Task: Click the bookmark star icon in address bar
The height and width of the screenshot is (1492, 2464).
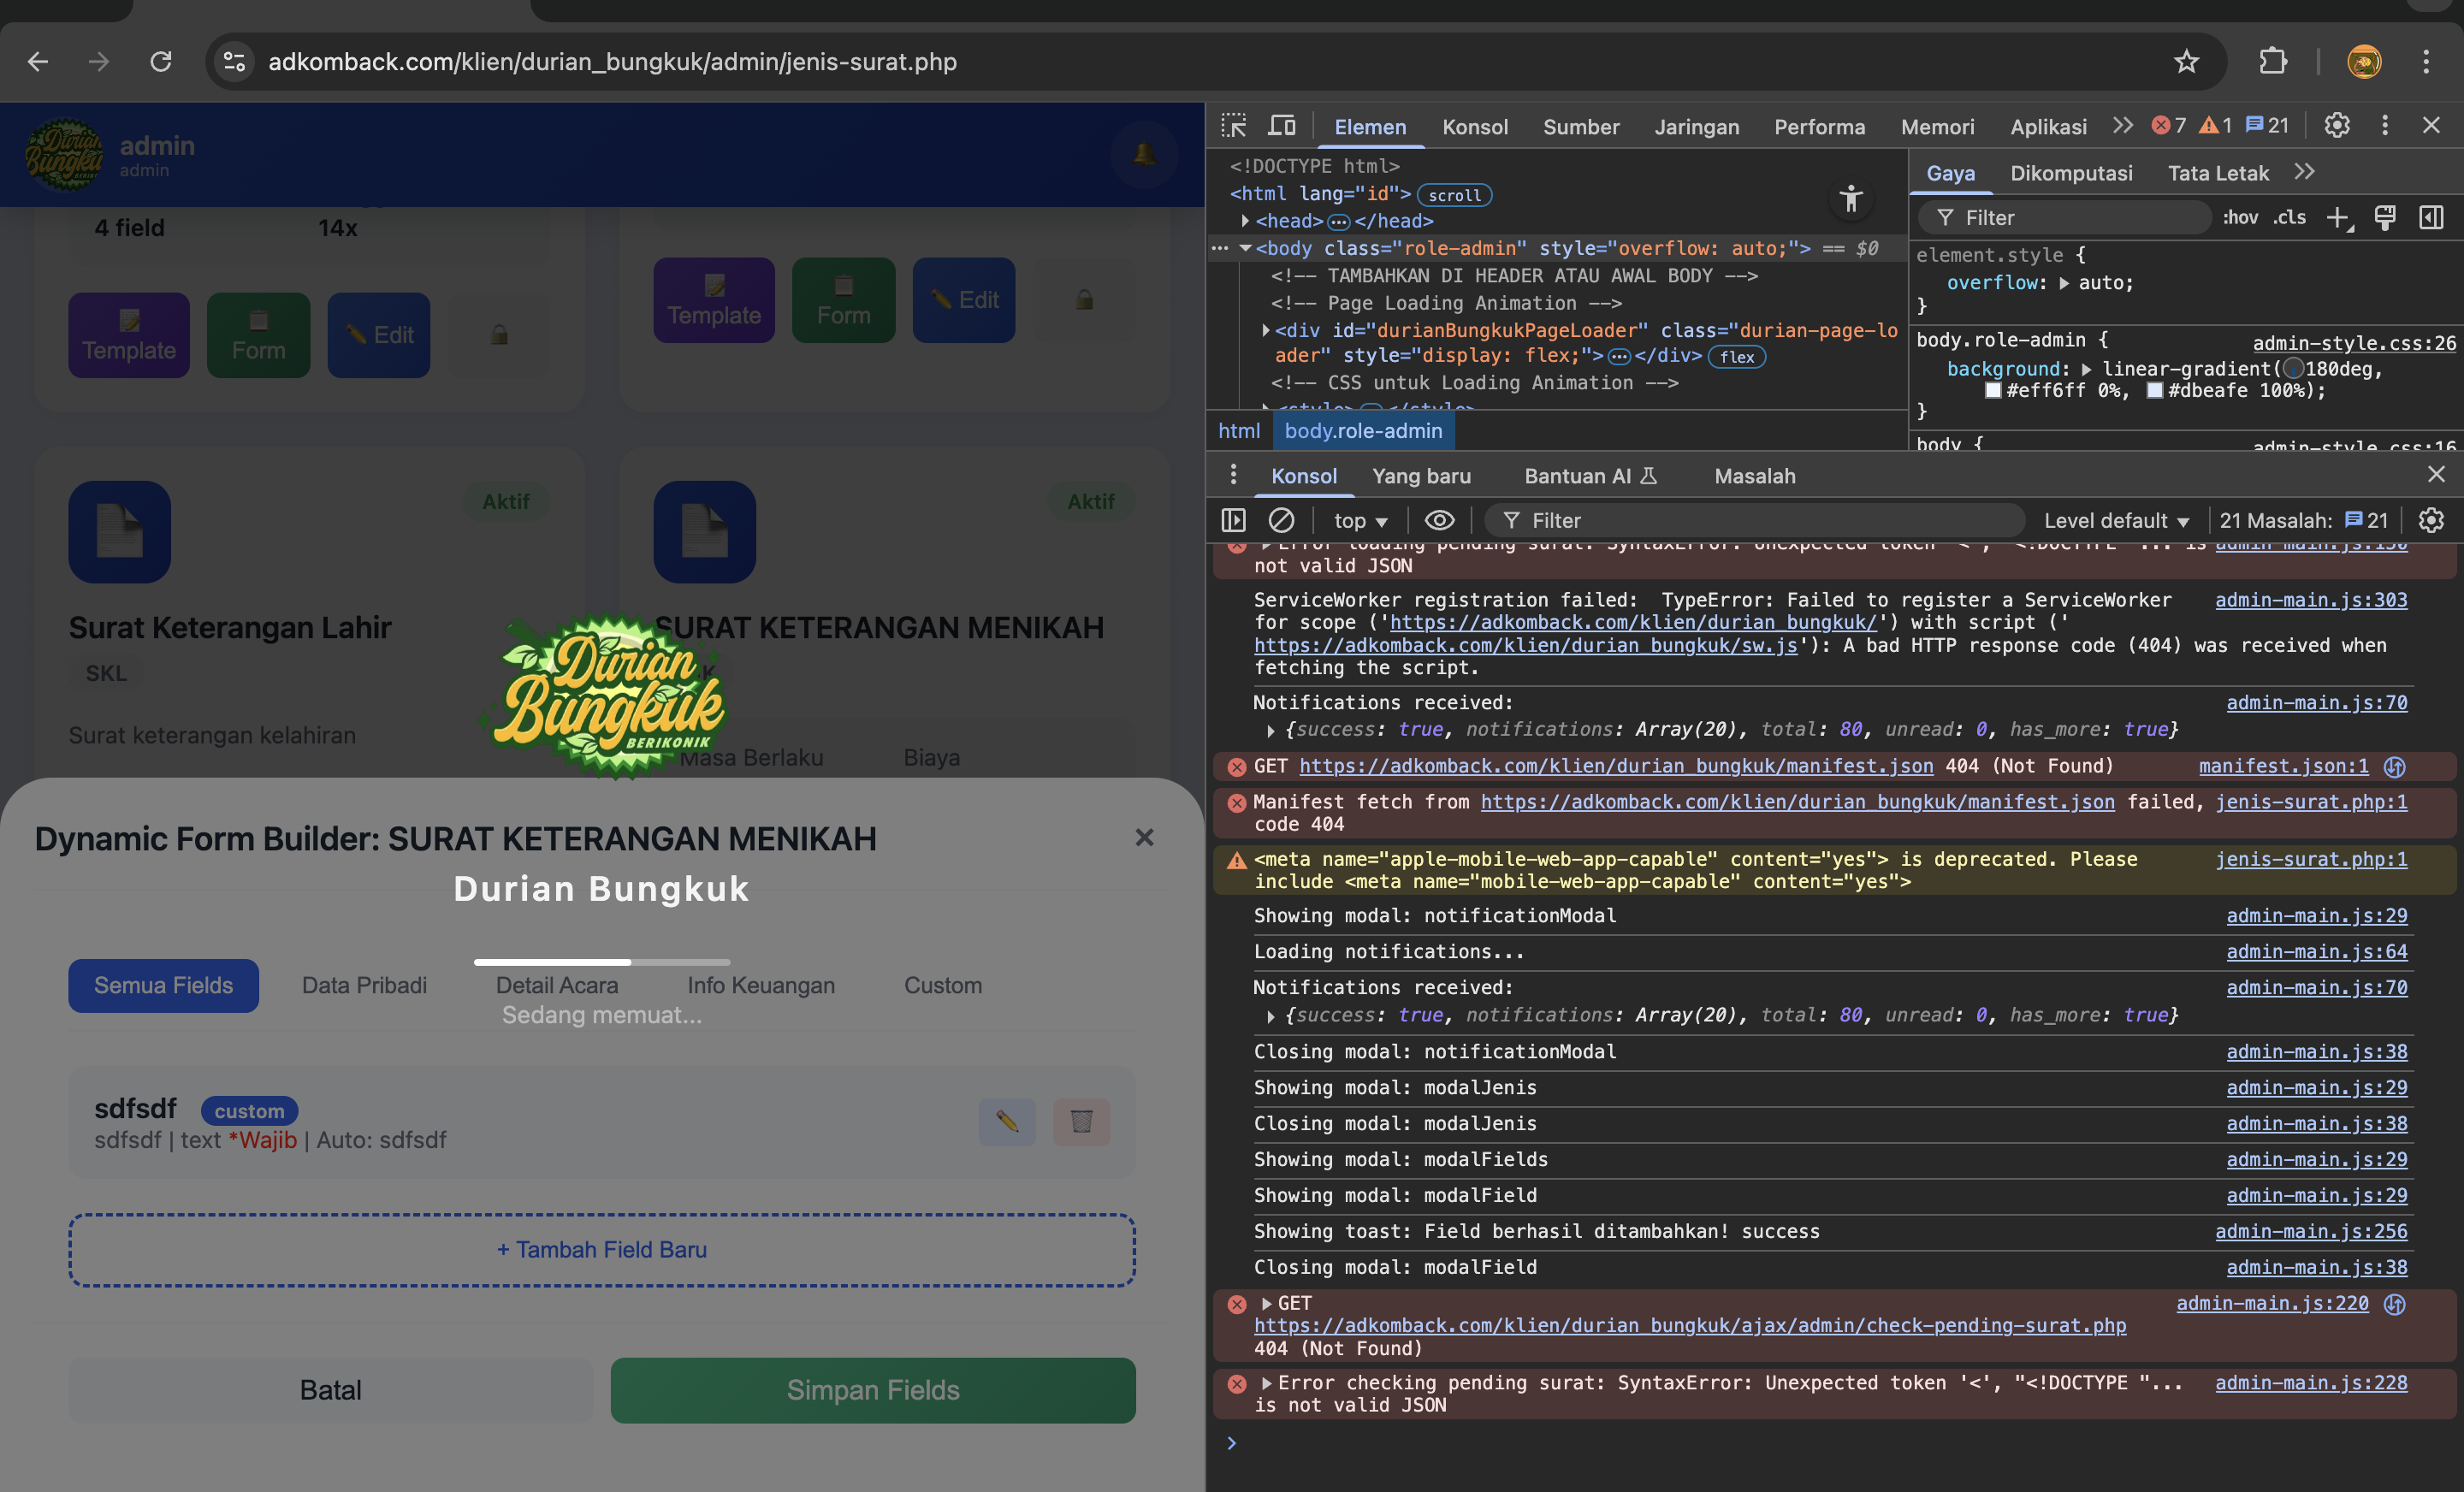Action: pos(2186,62)
